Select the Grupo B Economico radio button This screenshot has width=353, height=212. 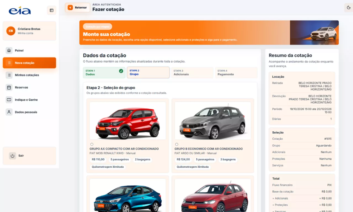coord(177,144)
